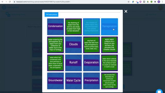Select the Runoff card
This screenshot has height=93, width=165.
(73, 63)
